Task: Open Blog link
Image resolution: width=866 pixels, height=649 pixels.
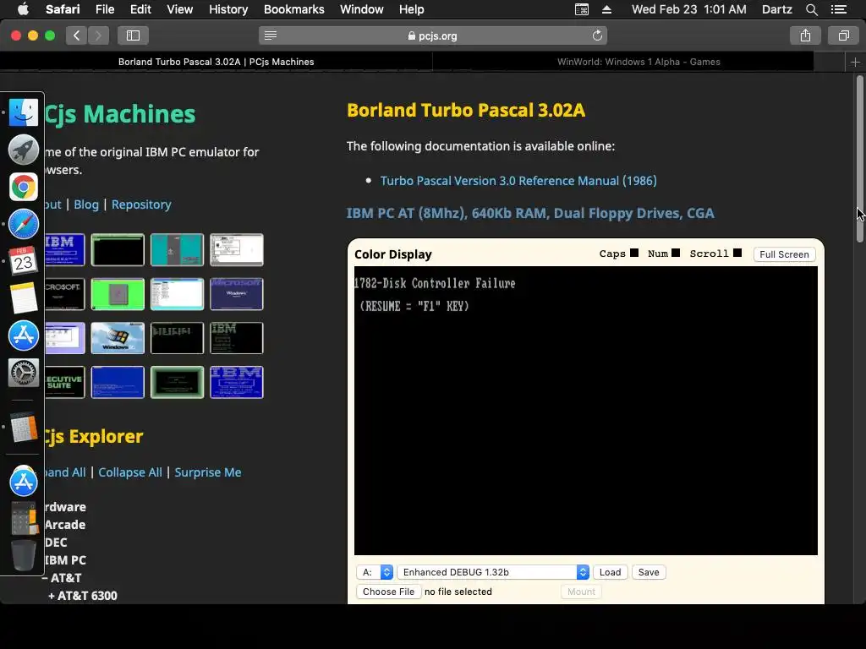Action: (86, 205)
